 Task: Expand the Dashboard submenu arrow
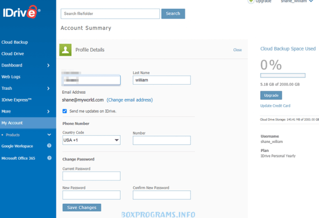tap(48, 65)
